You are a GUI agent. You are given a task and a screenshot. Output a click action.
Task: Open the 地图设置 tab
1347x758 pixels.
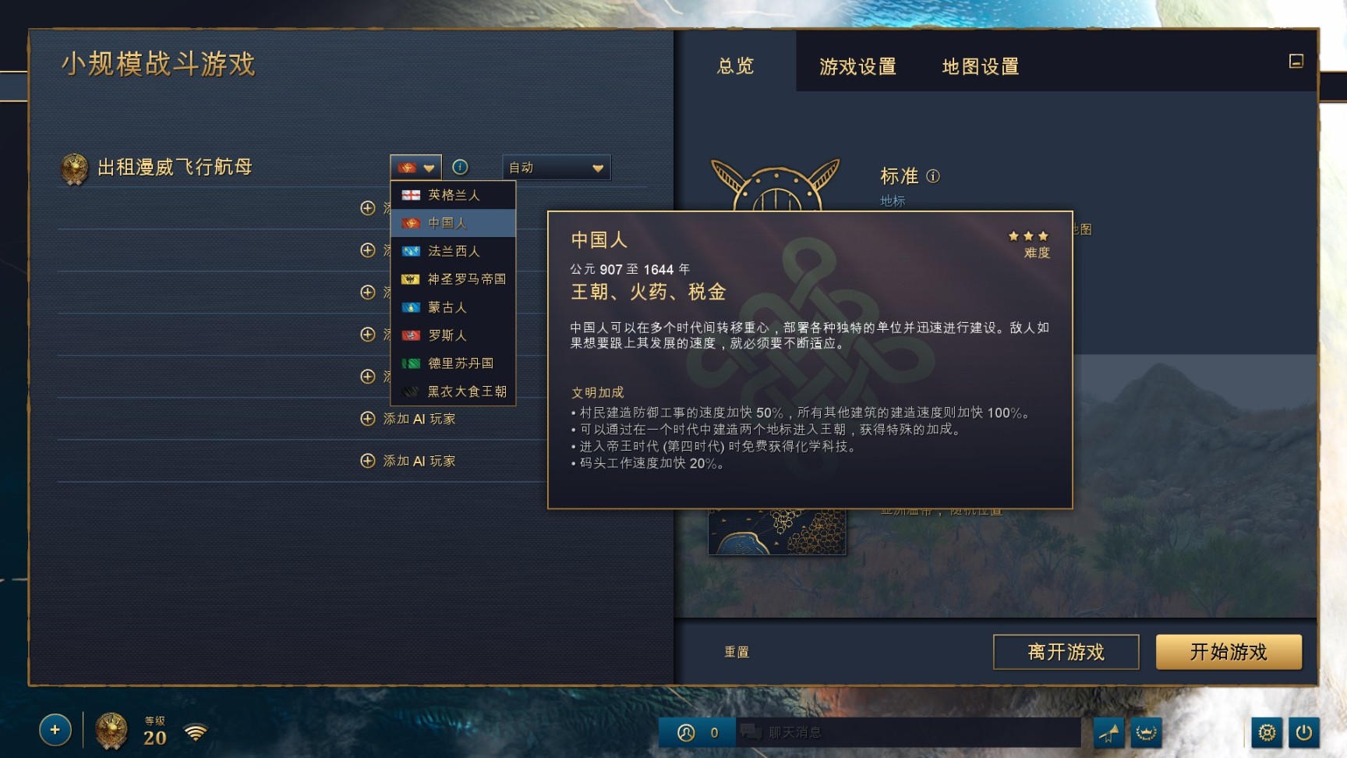981,66
